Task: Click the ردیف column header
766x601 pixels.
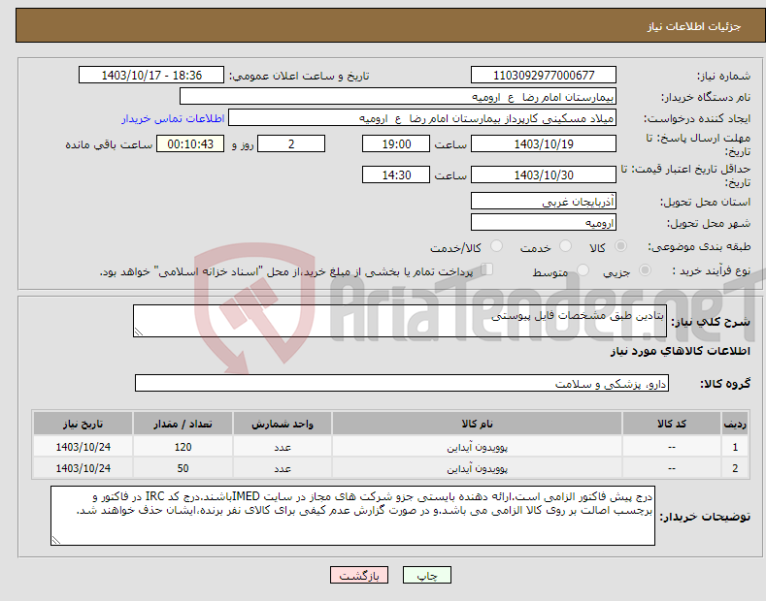Action: click(x=735, y=424)
